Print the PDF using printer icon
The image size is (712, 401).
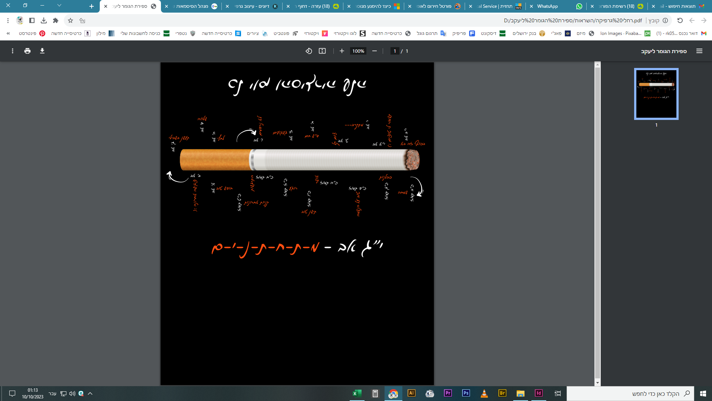pyautogui.click(x=27, y=51)
